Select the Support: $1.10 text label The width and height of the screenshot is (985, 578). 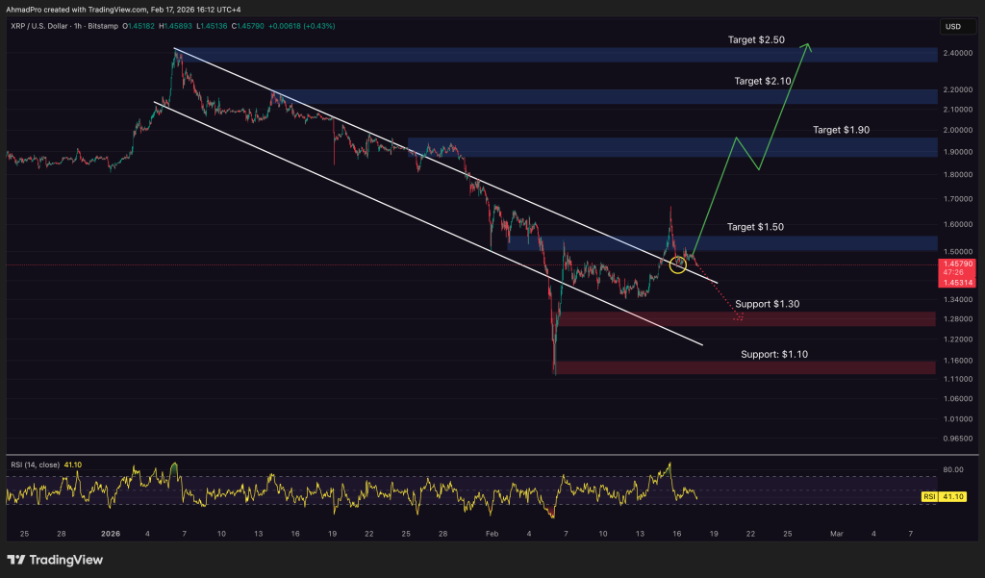(773, 355)
